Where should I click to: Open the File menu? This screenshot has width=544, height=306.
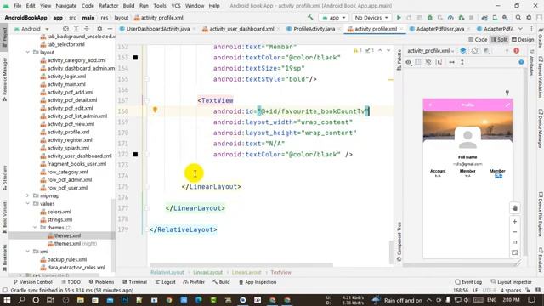point(17,6)
